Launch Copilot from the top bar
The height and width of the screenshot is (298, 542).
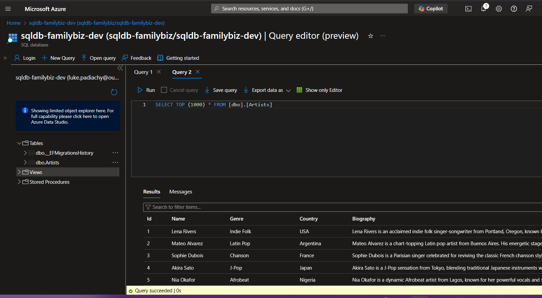pyautogui.click(x=431, y=9)
